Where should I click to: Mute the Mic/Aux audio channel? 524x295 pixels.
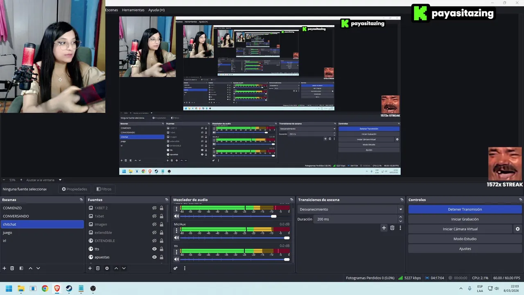[176, 238]
